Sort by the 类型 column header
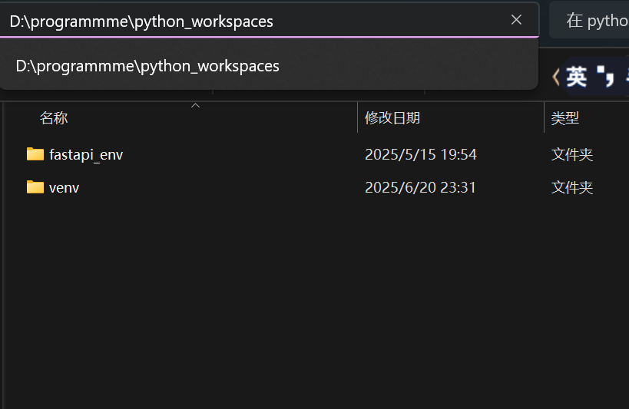The width and height of the screenshot is (629, 409). pos(564,118)
